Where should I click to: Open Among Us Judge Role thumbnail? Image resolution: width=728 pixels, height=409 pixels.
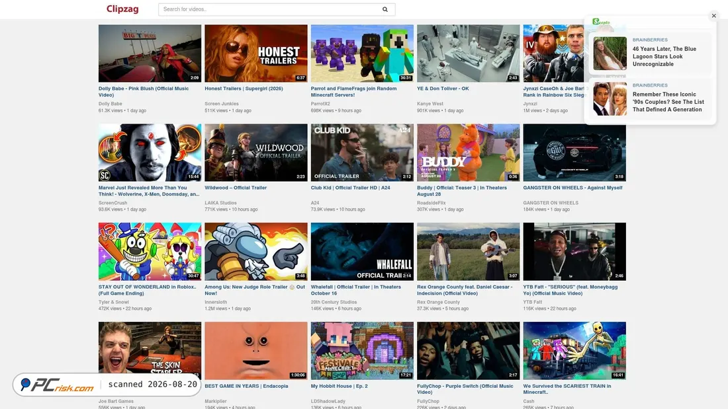click(256, 251)
